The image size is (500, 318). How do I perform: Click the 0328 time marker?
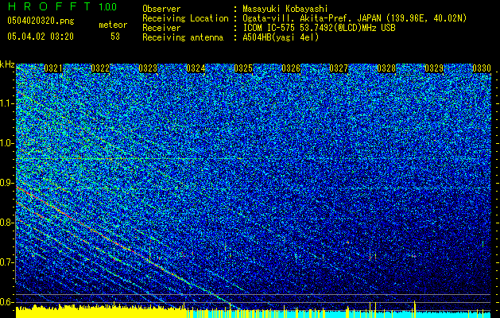coord(386,68)
